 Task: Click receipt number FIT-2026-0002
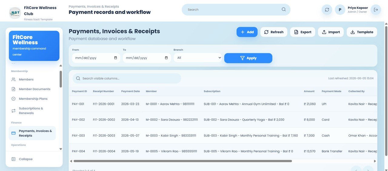point(104,120)
